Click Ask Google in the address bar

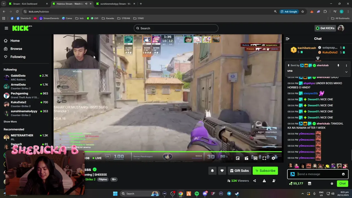289,12
